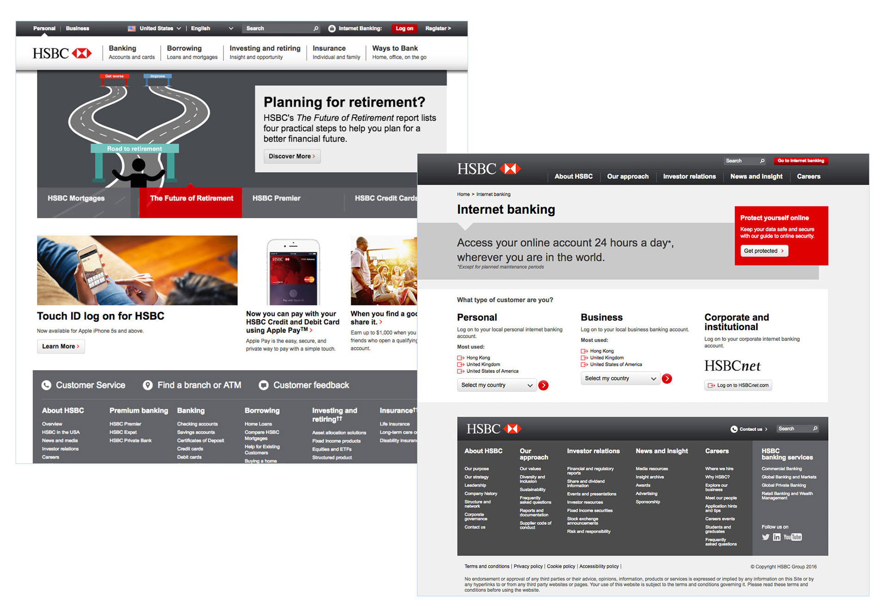This screenshot has width=888, height=613.
Task: Open About HSBC in the Internet banking navigation
Action: coord(573,176)
